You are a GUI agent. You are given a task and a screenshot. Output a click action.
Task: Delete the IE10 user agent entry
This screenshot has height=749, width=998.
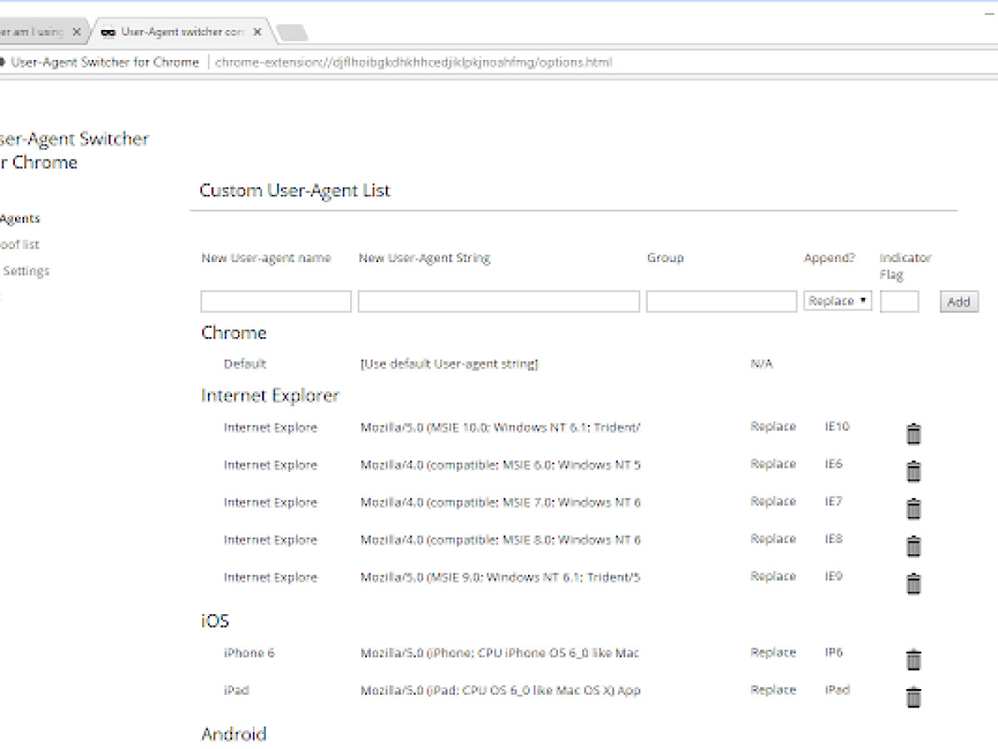[x=913, y=433]
